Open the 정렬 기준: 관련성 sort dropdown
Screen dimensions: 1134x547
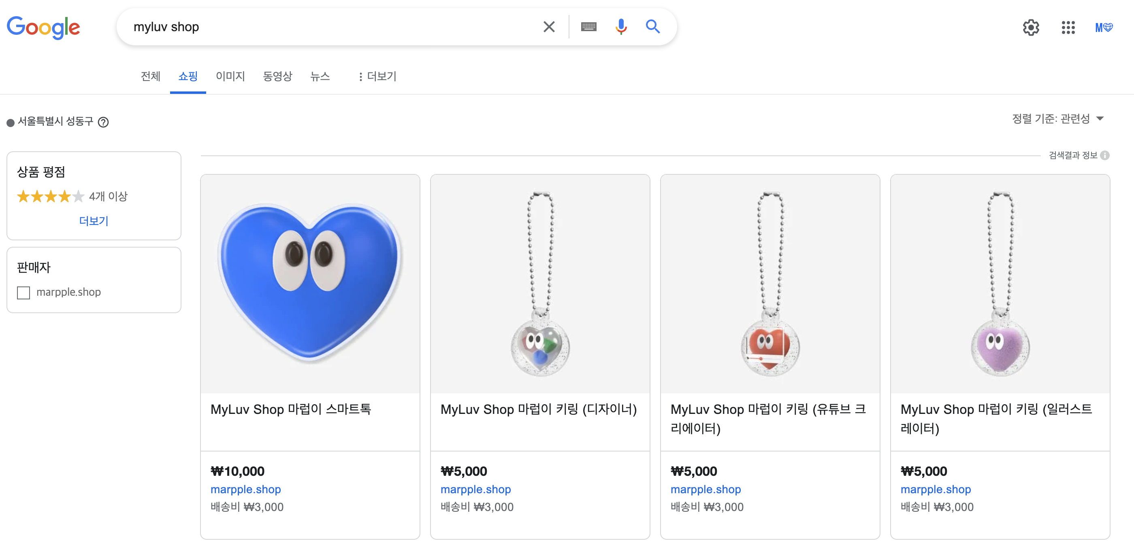pos(1057,118)
